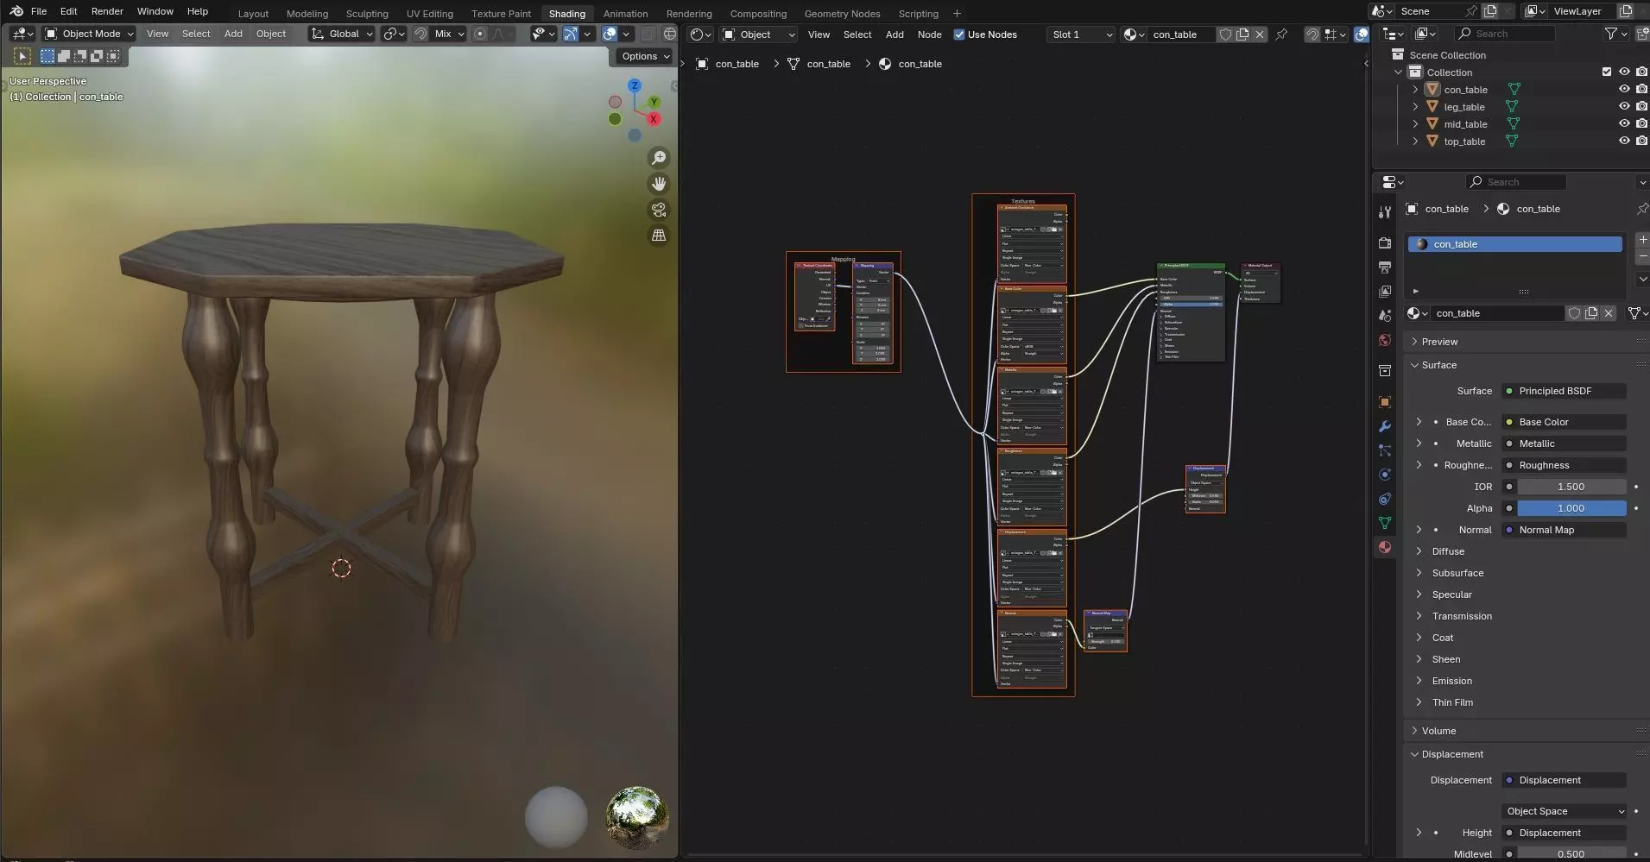Toggle camera view icon in viewport

659,210
